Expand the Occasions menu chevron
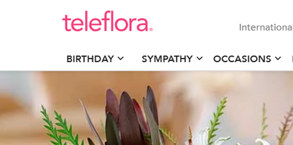The height and width of the screenshot is (145, 293). (278, 58)
